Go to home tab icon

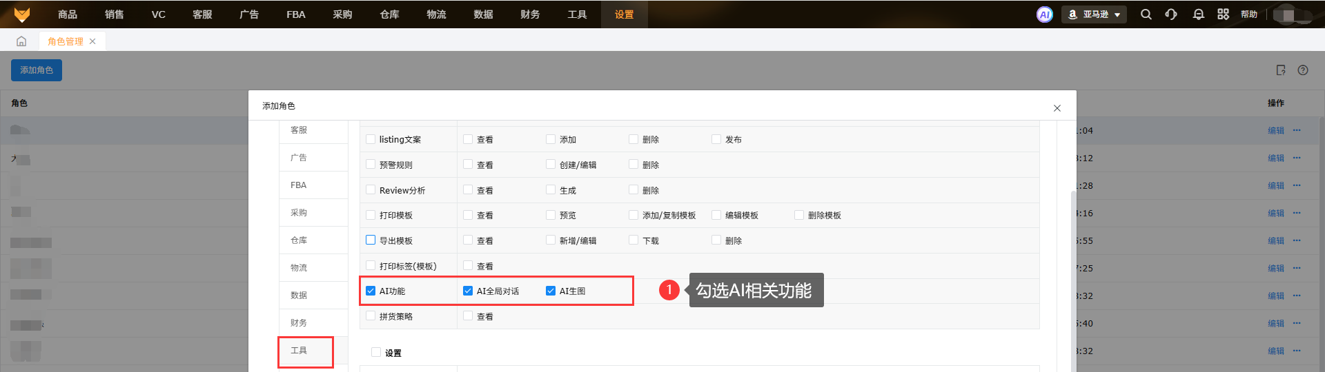tap(21, 41)
